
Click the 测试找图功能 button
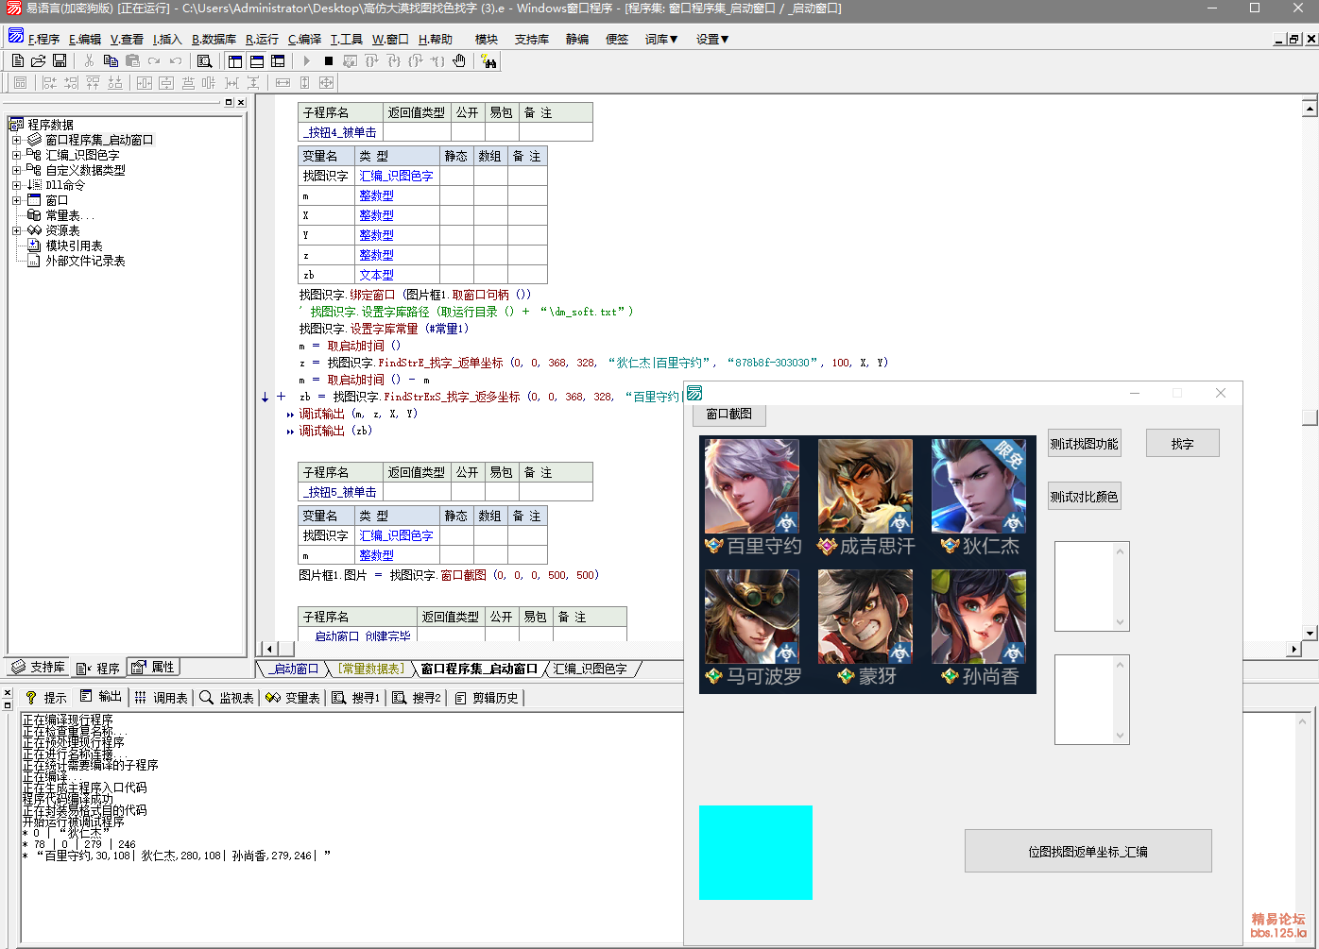point(1085,444)
